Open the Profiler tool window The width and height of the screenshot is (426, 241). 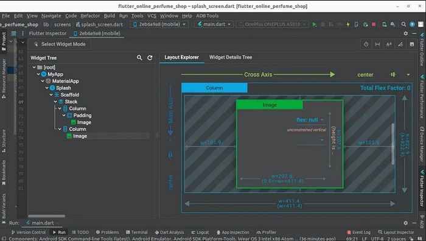[267, 232]
